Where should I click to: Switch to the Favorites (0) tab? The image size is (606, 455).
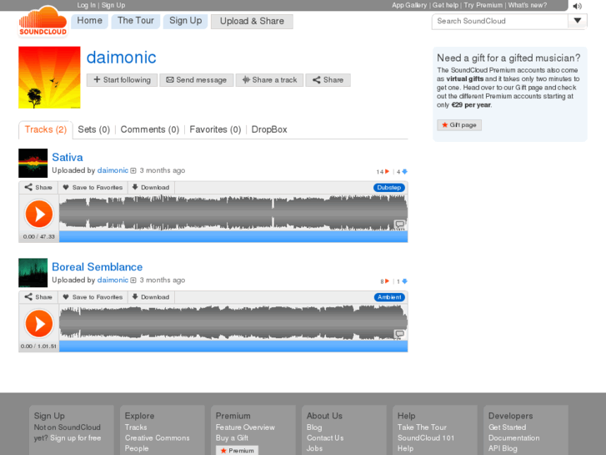(x=215, y=129)
